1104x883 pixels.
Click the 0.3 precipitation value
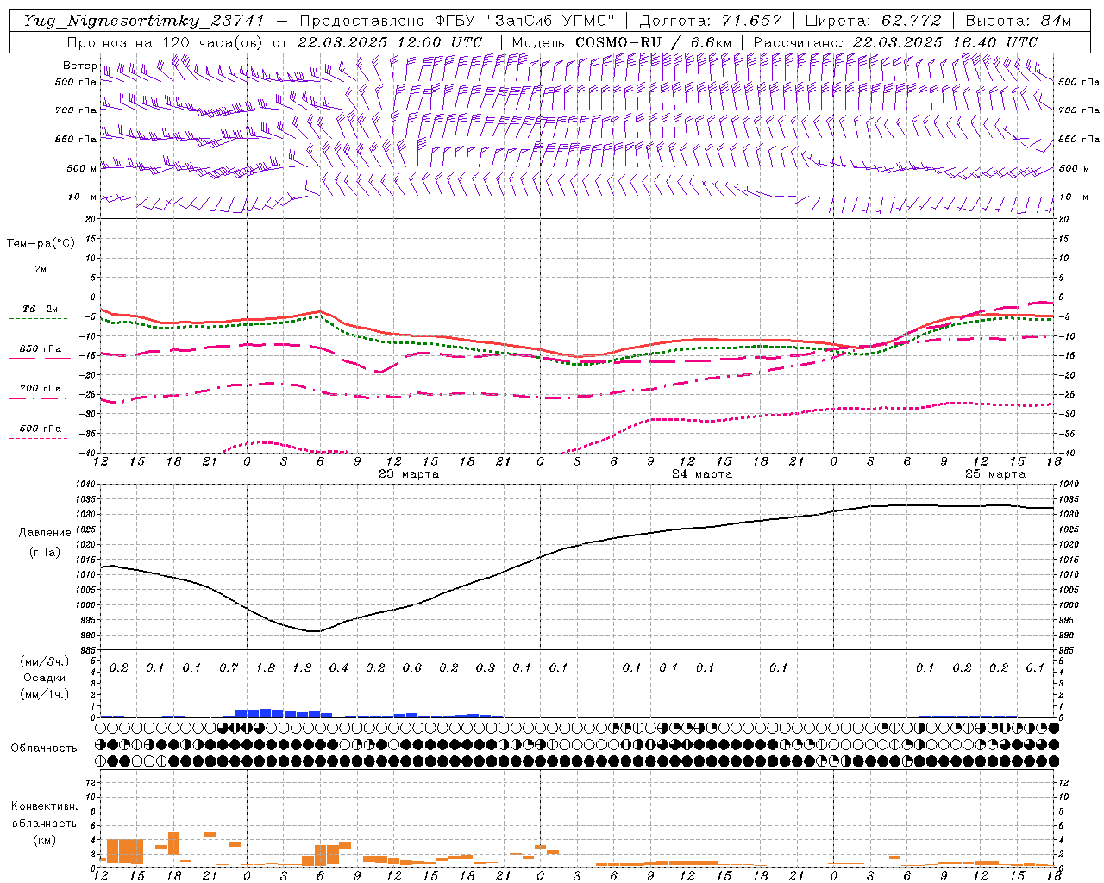tap(486, 668)
